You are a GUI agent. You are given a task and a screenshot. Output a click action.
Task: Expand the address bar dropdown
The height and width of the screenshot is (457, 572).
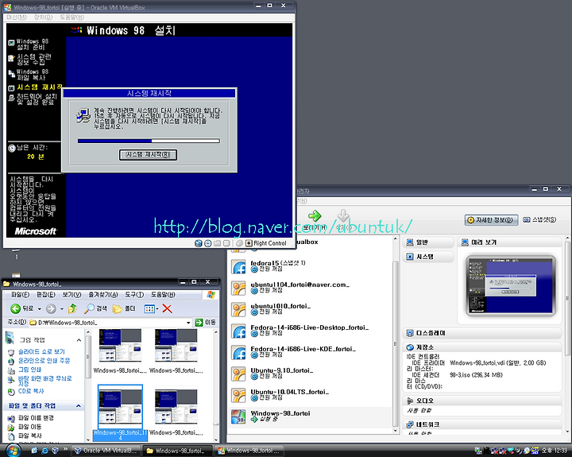pyautogui.click(x=188, y=323)
